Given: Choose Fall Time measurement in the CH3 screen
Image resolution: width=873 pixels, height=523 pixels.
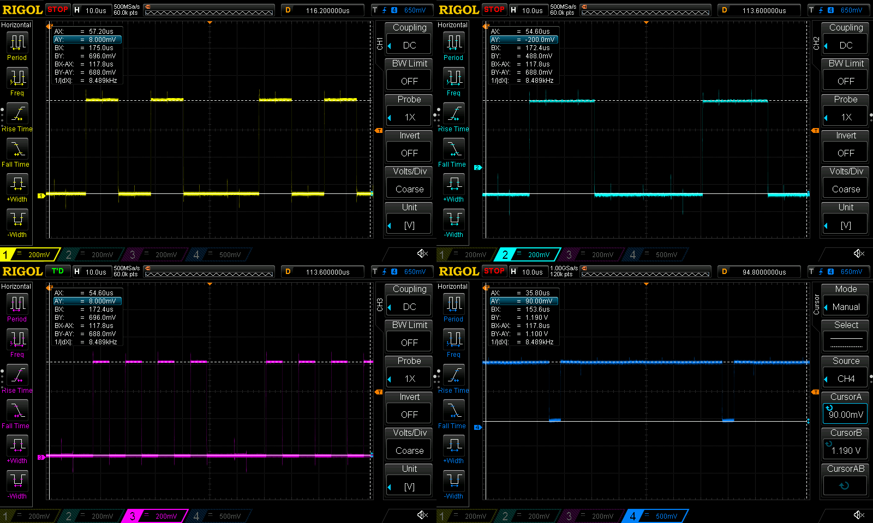Looking at the screenshot, I should (16, 415).
